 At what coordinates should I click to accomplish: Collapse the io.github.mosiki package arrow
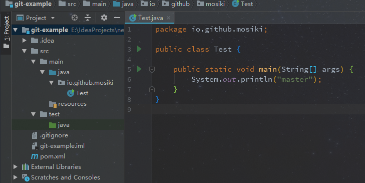pyautogui.click(x=52, y=83)
